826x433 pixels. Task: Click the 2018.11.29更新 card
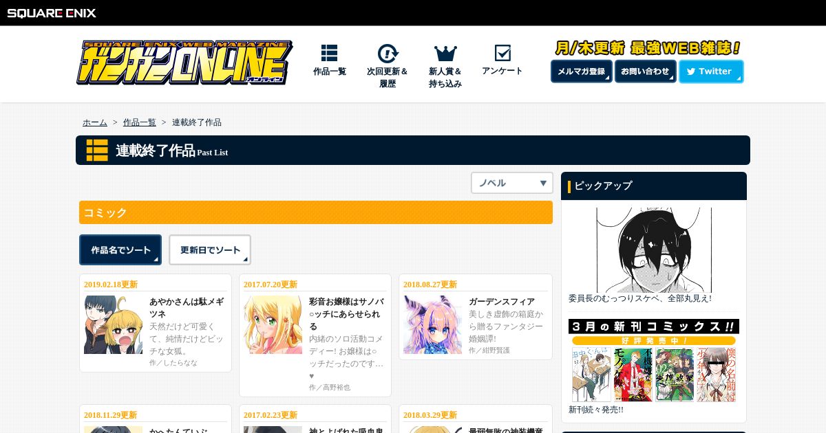coord(156,419)
